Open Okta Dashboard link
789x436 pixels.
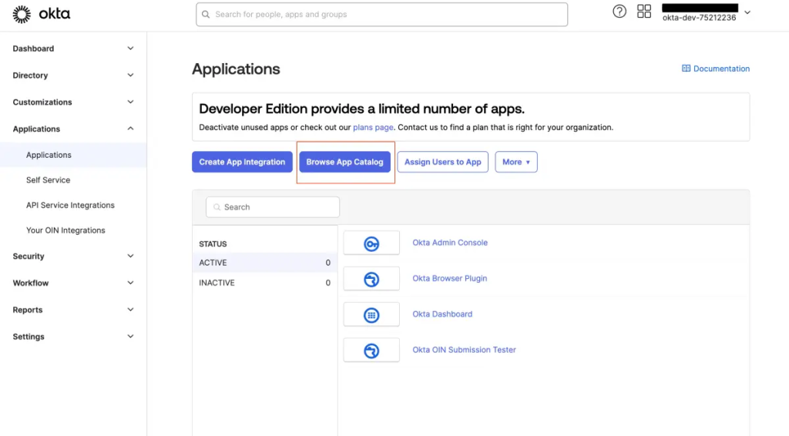click(442, 314)
